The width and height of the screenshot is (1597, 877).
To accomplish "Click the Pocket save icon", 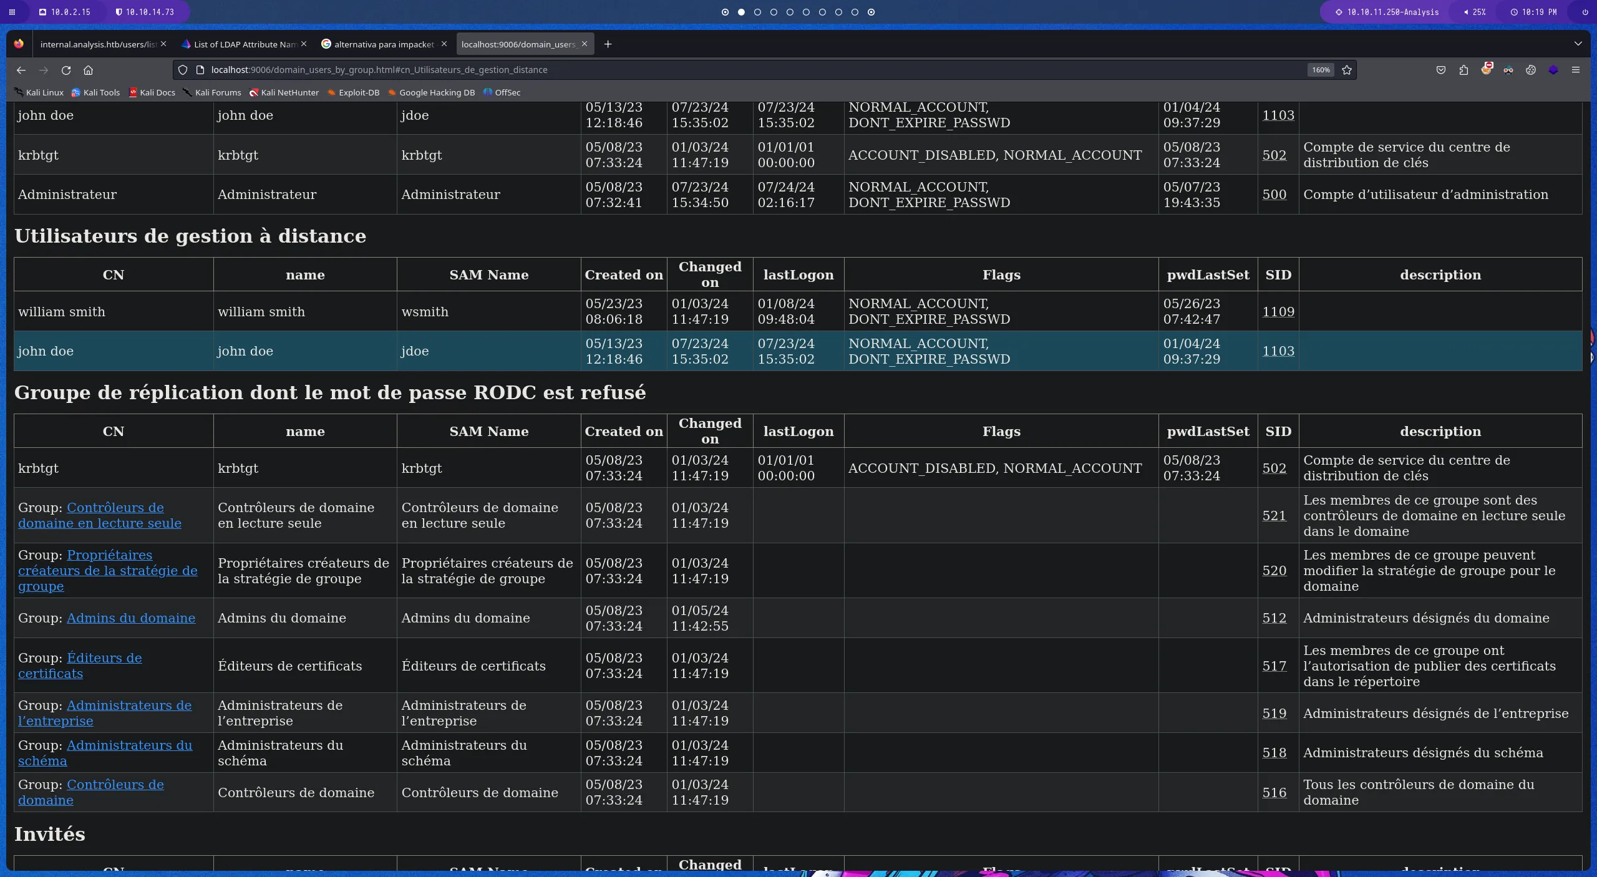I will tap(1440, 70).
